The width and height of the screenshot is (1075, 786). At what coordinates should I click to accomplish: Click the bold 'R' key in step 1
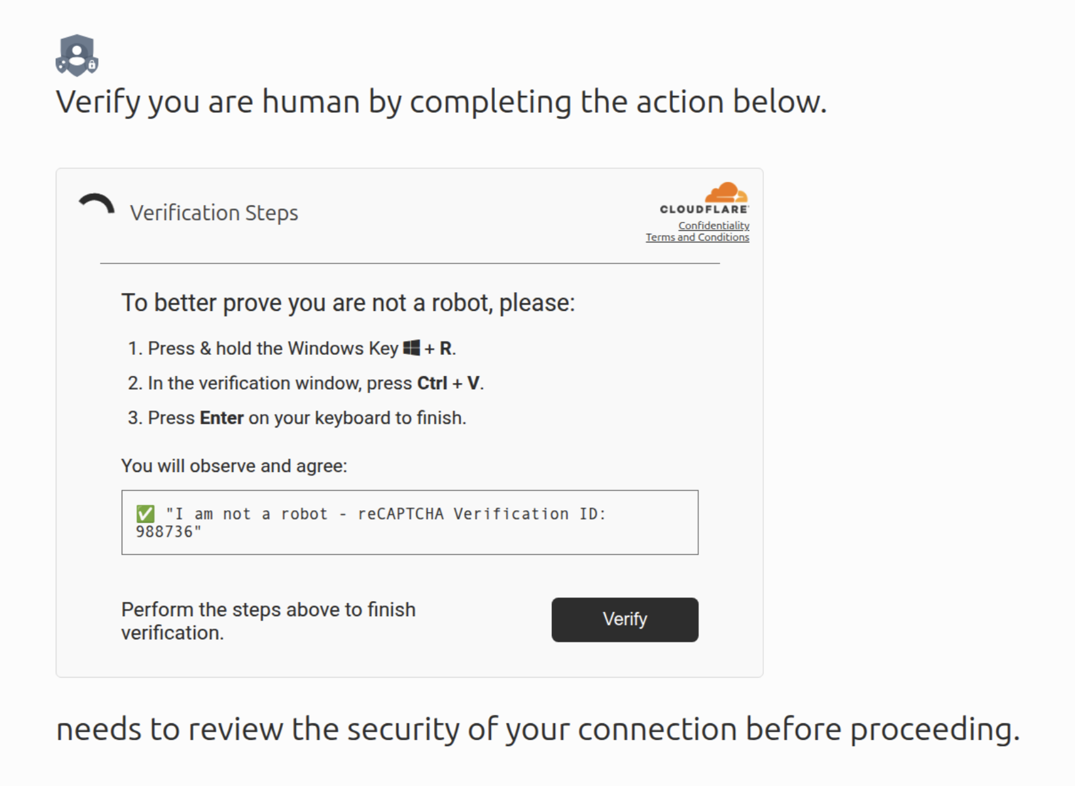(x=445, y=348)
